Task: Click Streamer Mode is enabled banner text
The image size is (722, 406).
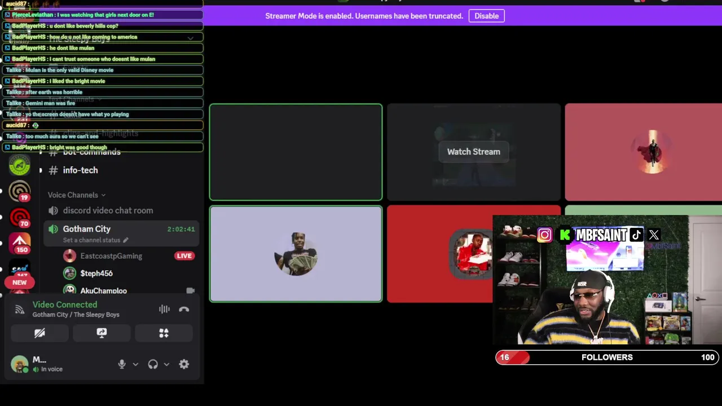Action: [364, 16]
